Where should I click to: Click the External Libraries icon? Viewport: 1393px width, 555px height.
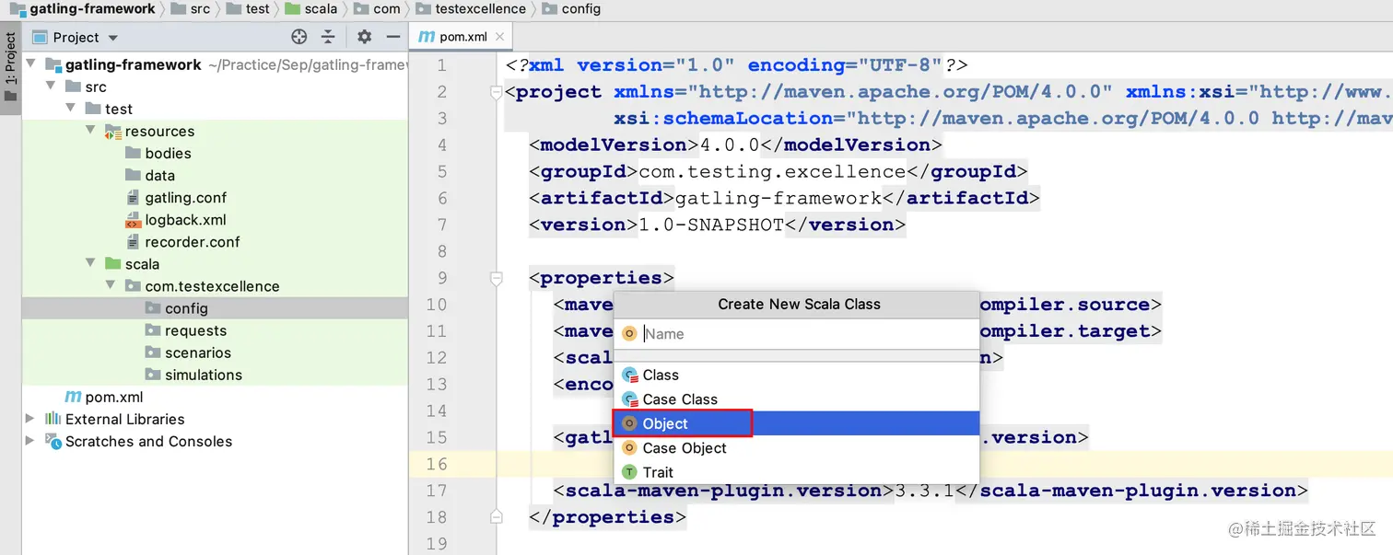[x=53, y=419]
